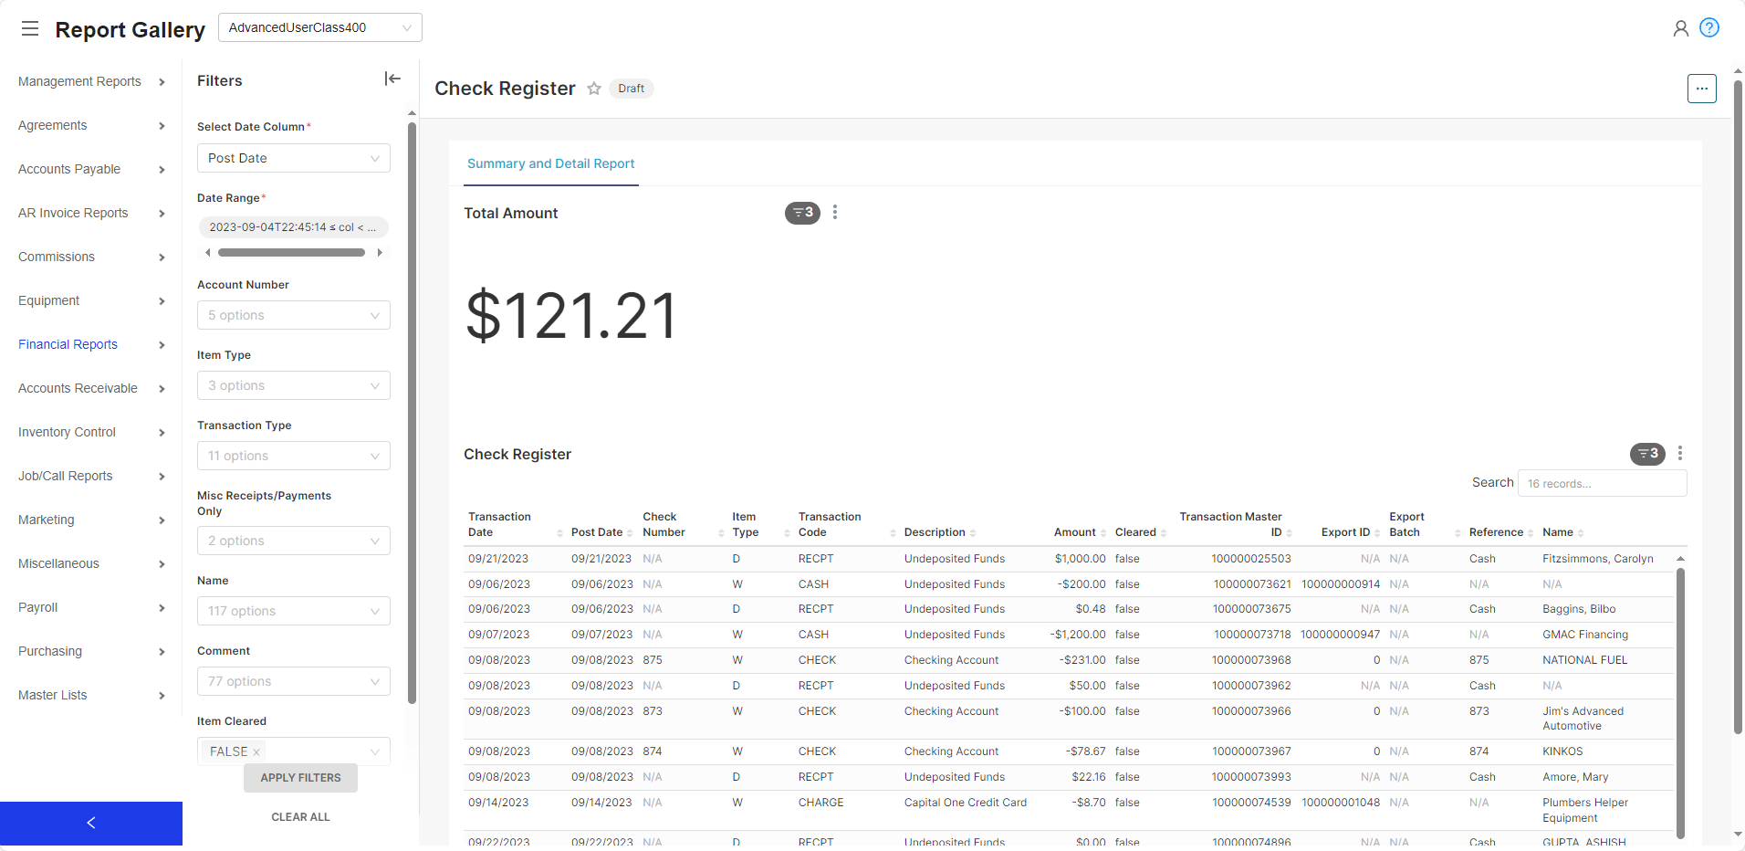Open Transaction Type 11 options dropdown

[294, 456]
